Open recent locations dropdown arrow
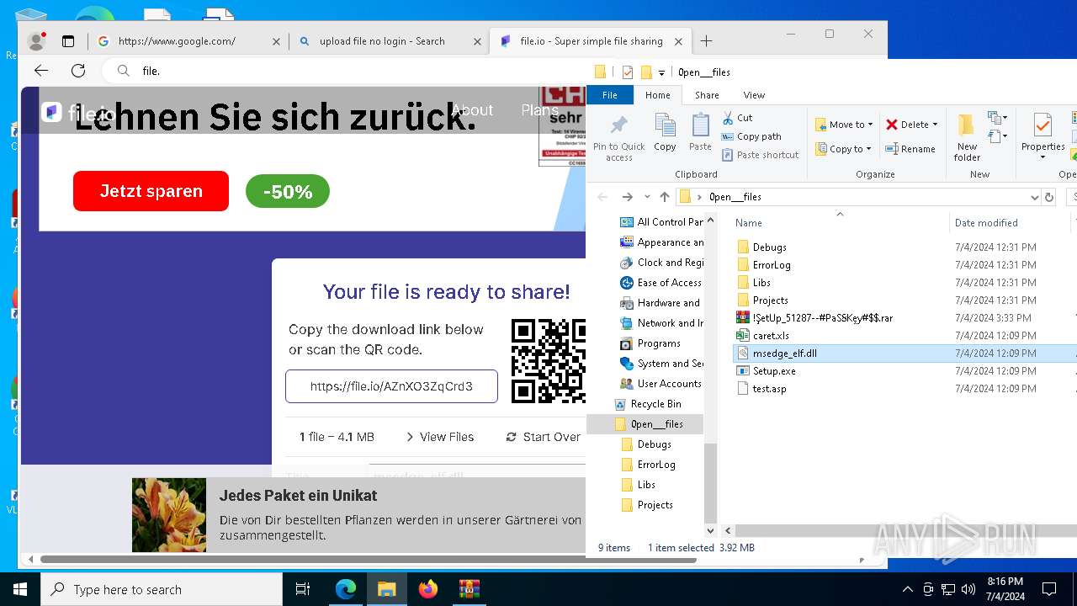The height and width of the screenshot is (606, 1077). click(647, 197)
